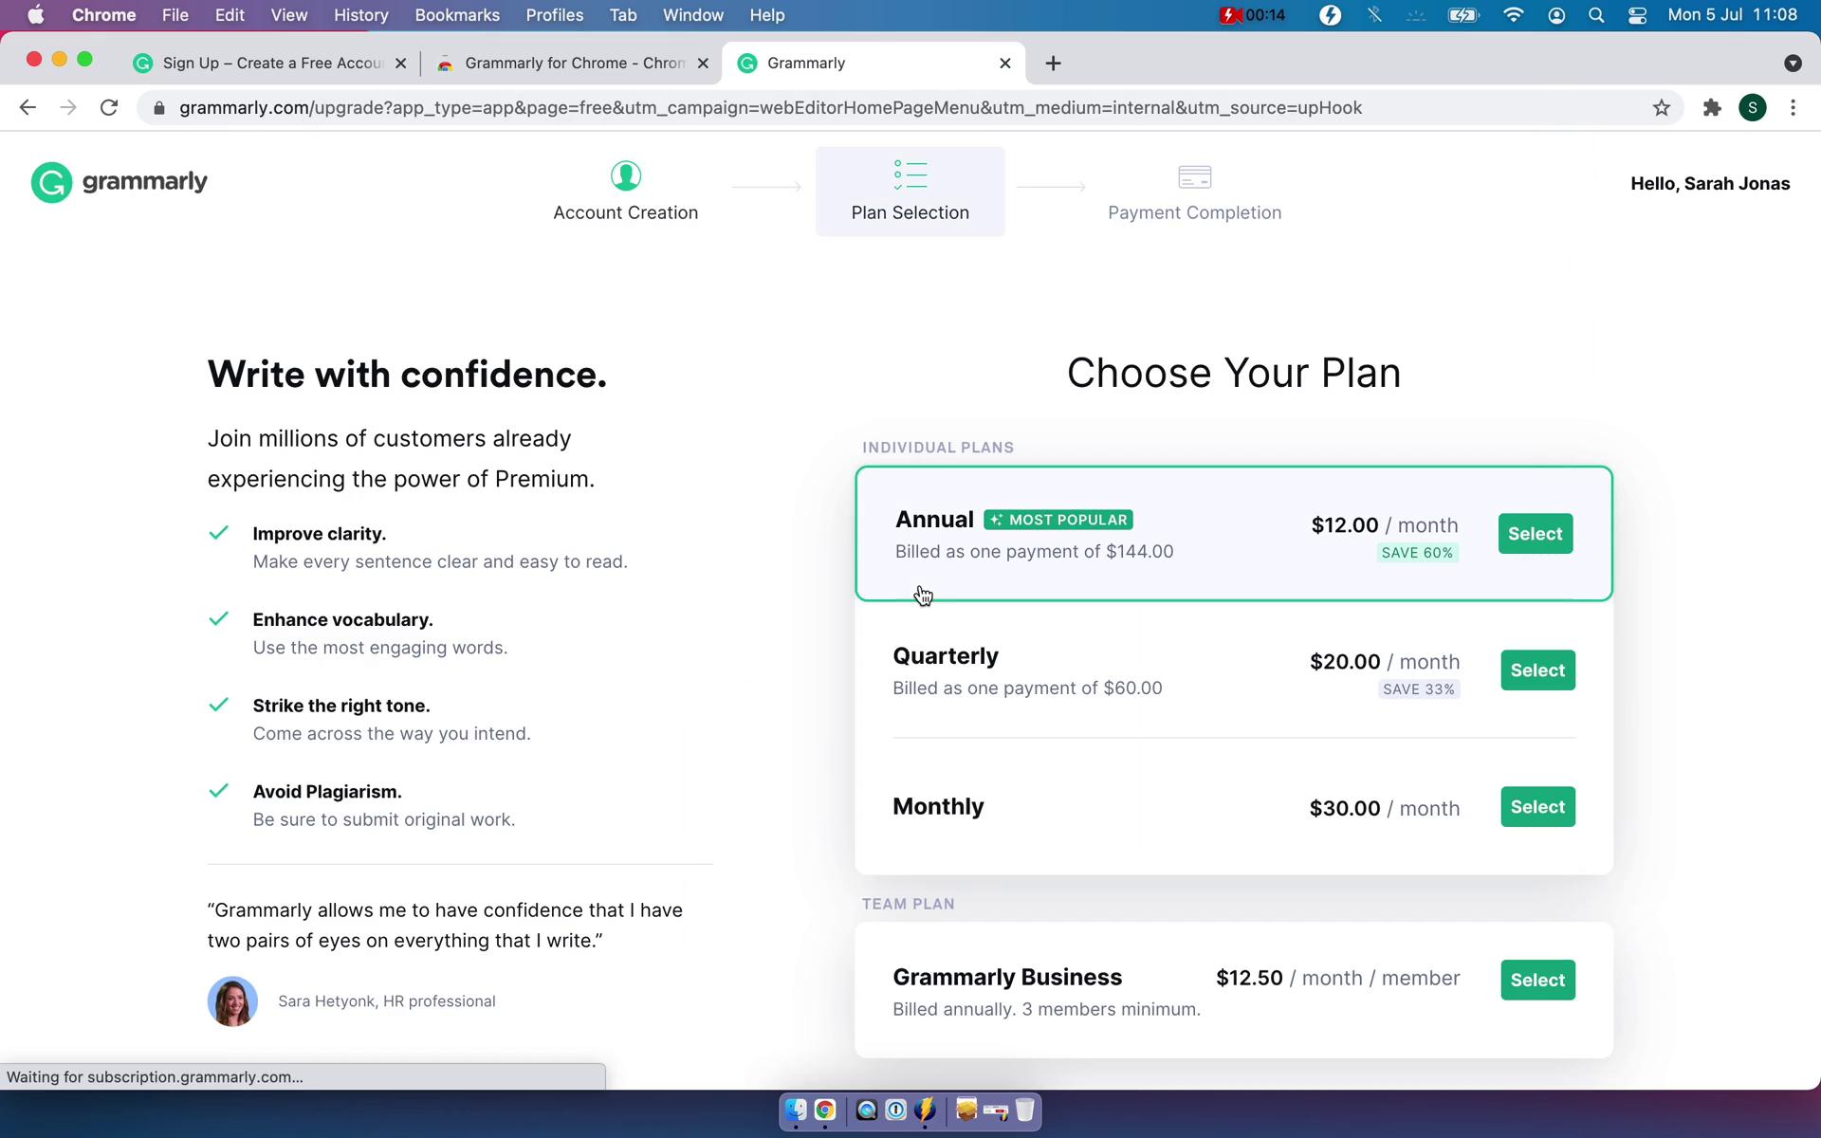Click the date and time in menu bar

point(1732,15)
